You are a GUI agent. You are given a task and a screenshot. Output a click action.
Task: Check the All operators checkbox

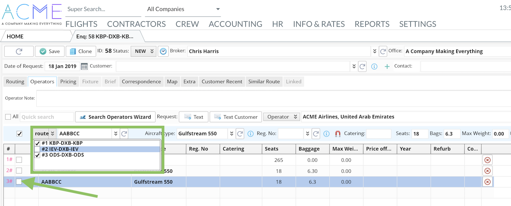pos(8,117)
